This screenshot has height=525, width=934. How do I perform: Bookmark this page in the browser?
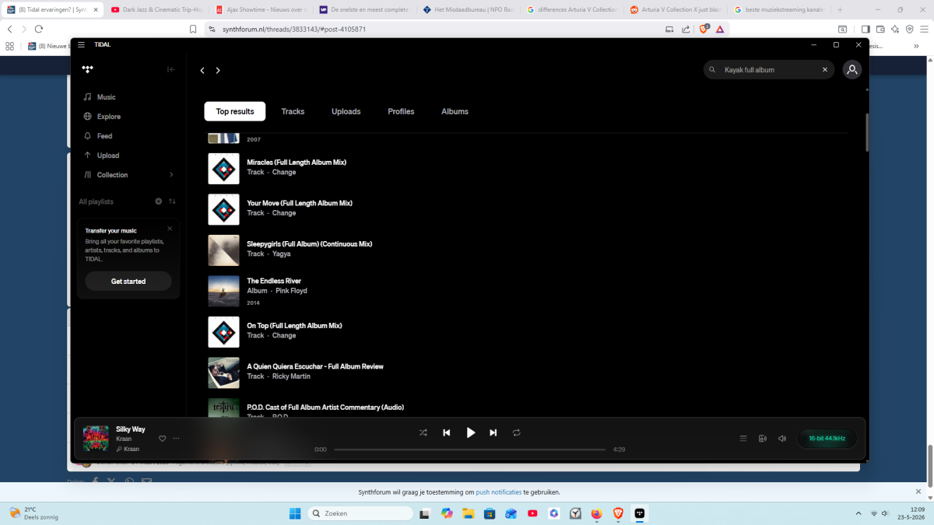point(193,29)
